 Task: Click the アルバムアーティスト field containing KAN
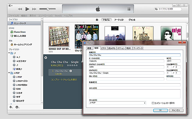click(126, 67)
